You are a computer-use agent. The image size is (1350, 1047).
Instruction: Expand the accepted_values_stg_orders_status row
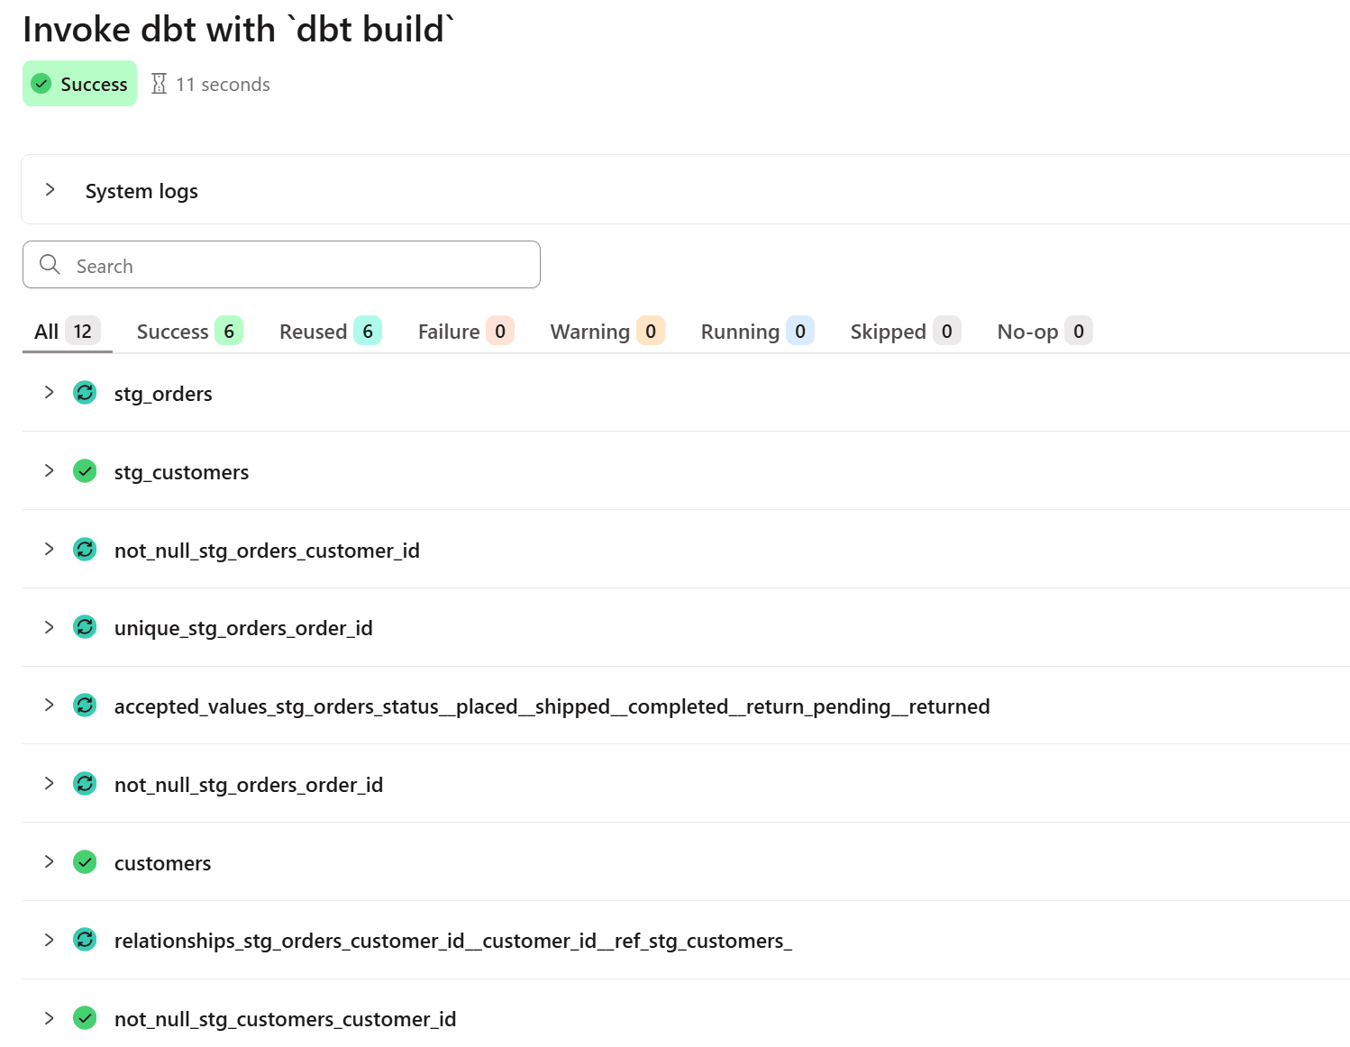[x=50, y=706]
